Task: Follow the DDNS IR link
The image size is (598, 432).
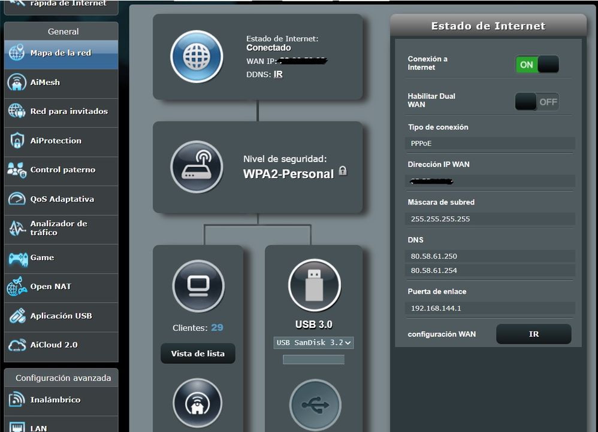Action: click(x=278, y=75)
